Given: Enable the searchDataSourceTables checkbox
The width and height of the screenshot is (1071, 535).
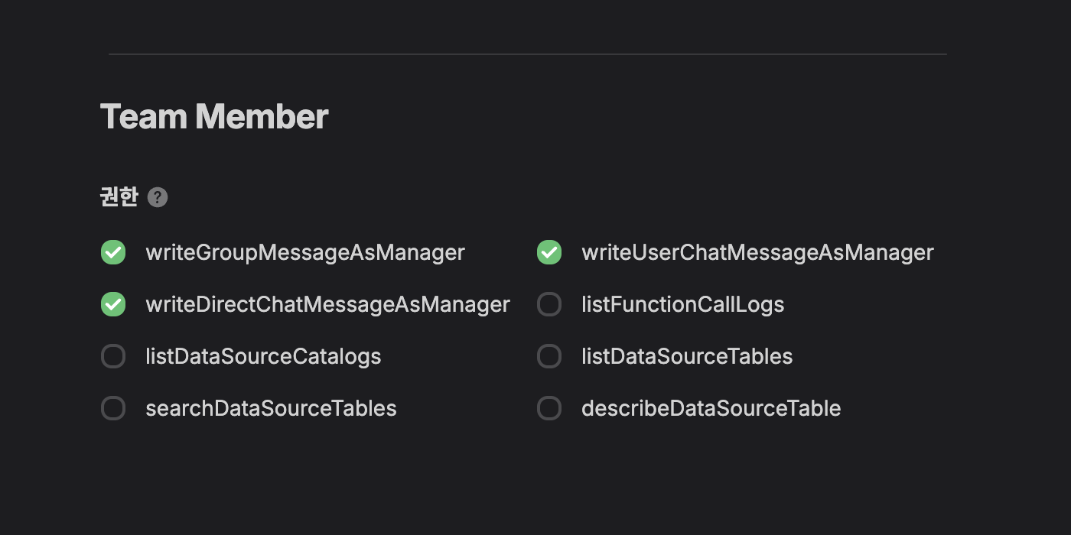Looking at the screenshot, I should [x=113, y=408].
